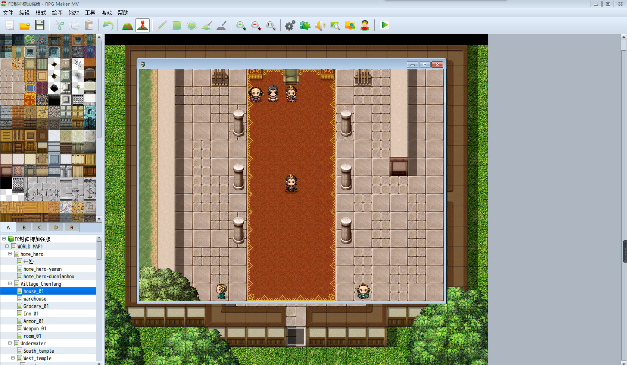Zoom in on the map
The height and width of the screenshot is (365, 627).
(241, 25)
